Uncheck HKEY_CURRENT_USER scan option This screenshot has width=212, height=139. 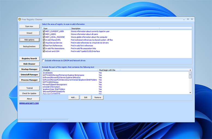(44, 31)
